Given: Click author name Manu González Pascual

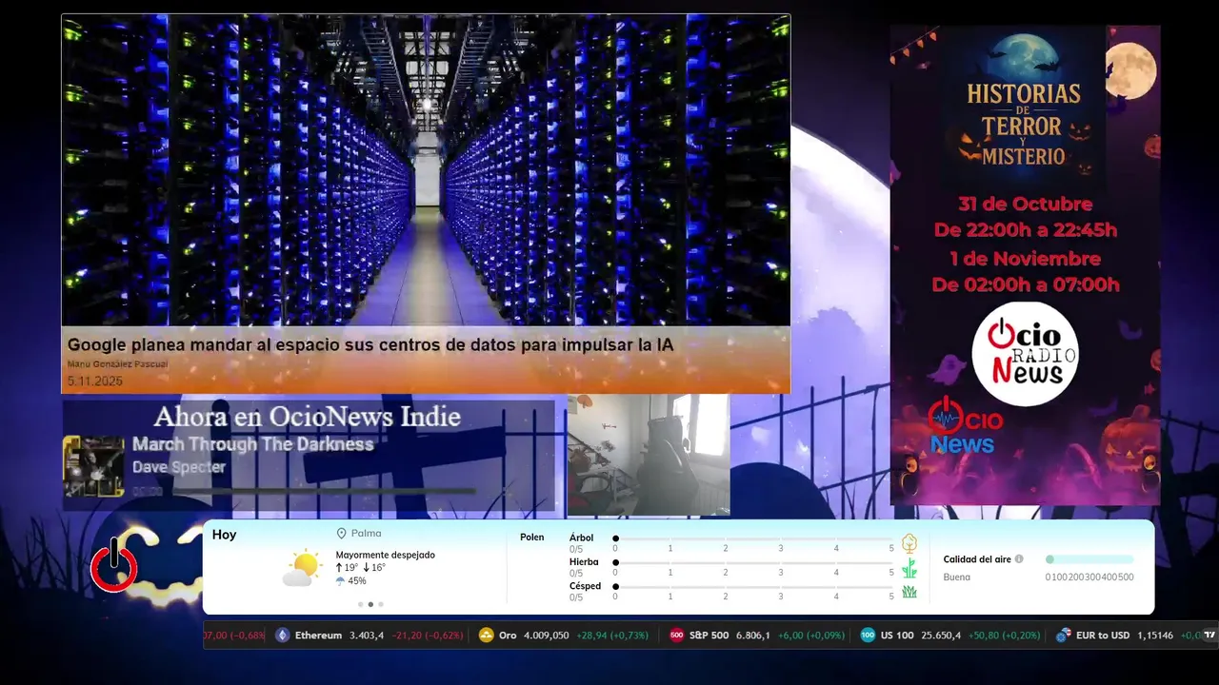Looking at the screenshot, I should pos(117,364).
